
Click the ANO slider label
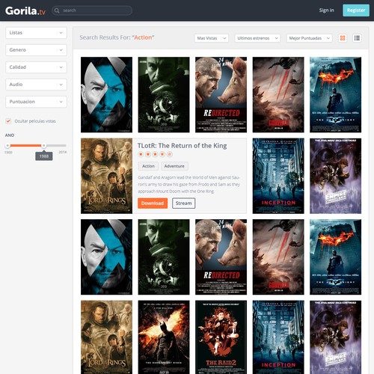(10, 135)
